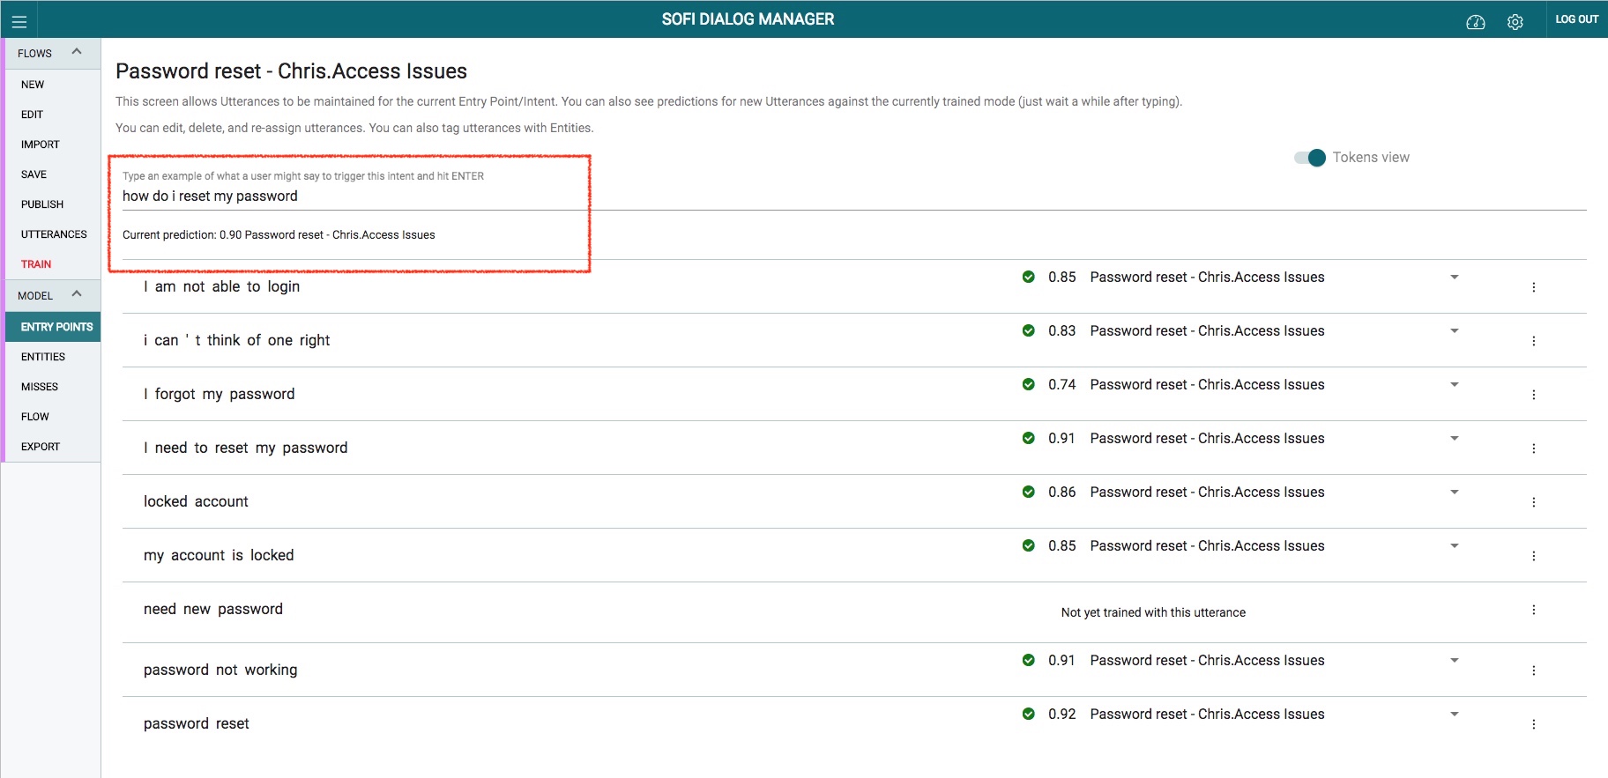1608x778 pixels.
Task: Click the SOFI DIALOG MANAGER title
Action: [748, 19]
